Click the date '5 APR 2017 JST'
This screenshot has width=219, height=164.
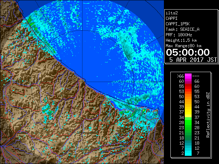click(193, 60)
